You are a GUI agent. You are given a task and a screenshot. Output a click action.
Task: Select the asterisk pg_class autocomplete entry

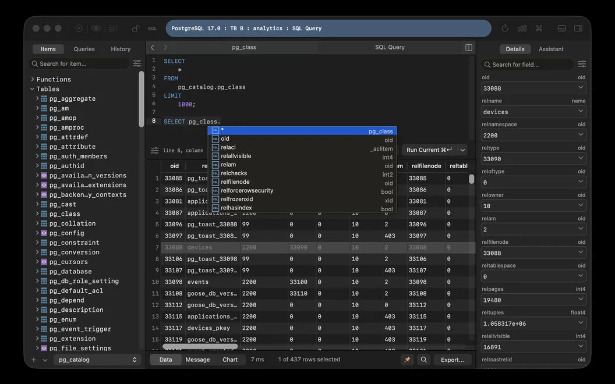(302, 130)
